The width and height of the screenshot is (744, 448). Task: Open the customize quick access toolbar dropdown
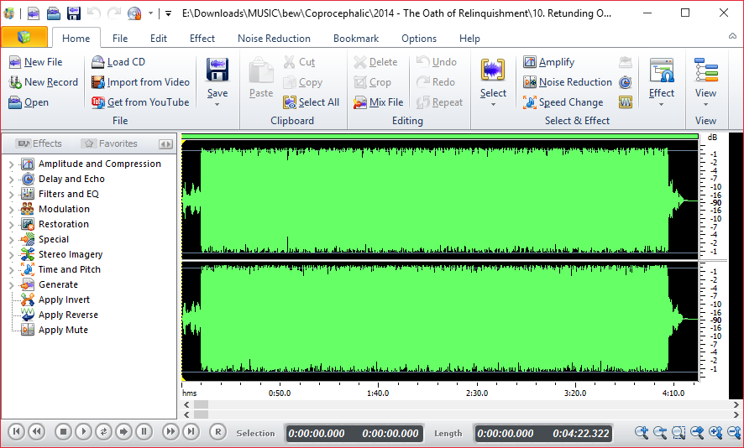169,13
